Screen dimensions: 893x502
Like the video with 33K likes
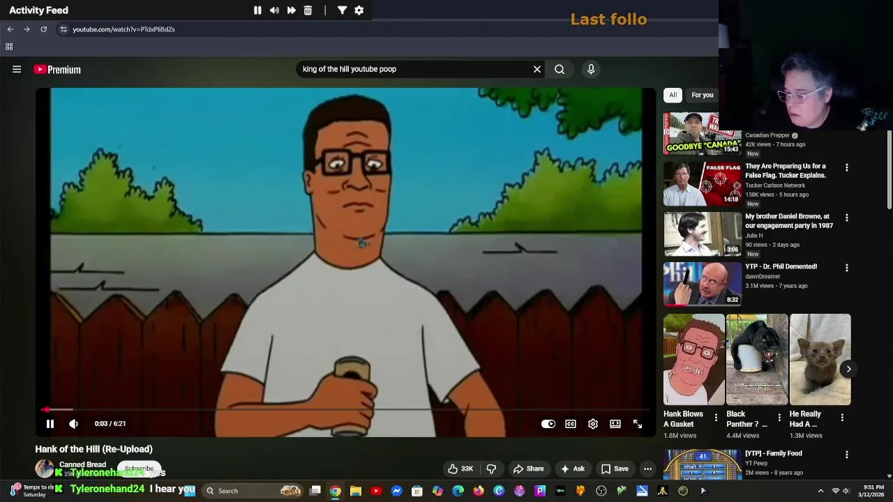[x=460, y=469]
